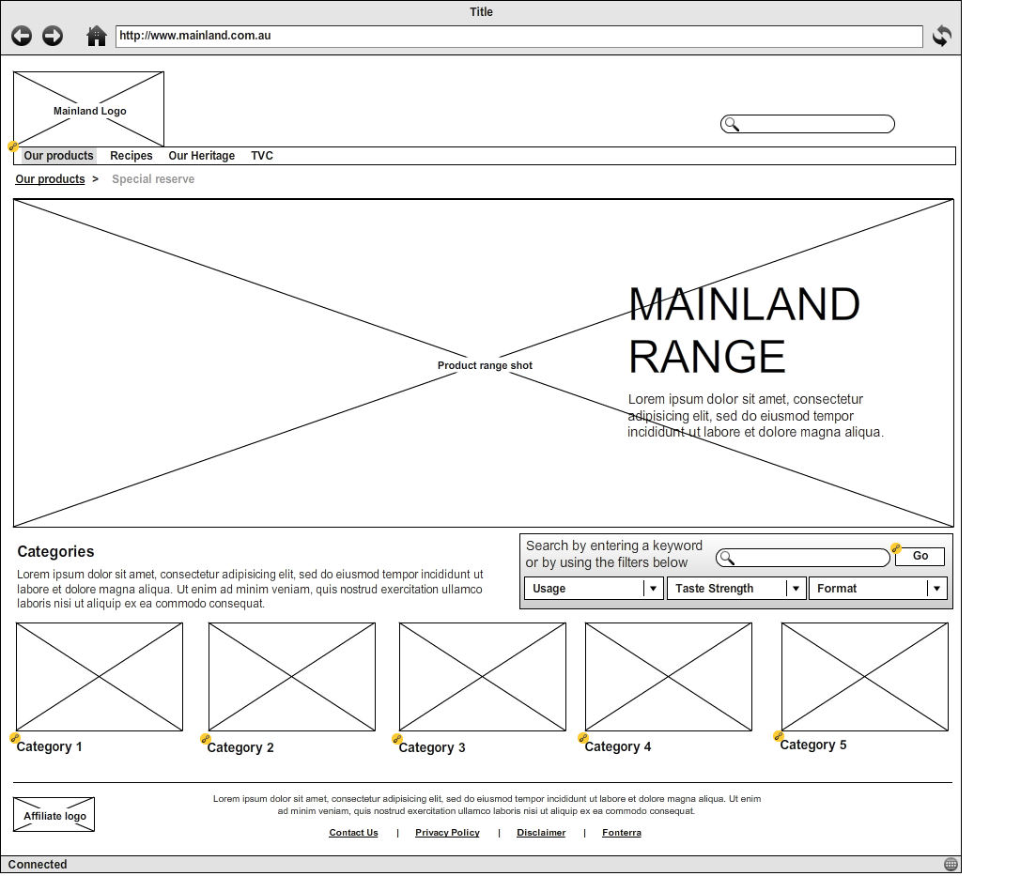Click the globe icon in the status bar
The width and height of the screenshot is (1036, 876).
click(x=951, y=864)
